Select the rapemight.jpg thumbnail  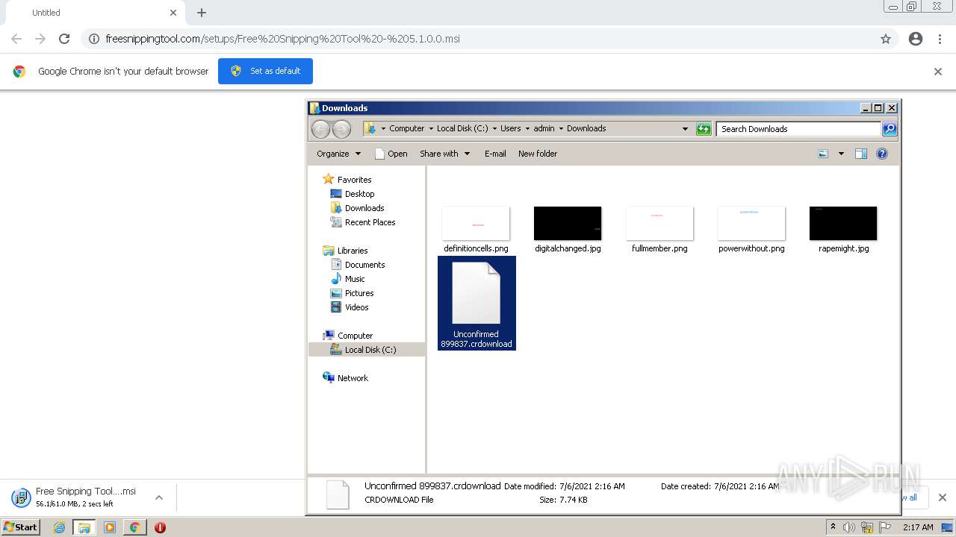843,223
